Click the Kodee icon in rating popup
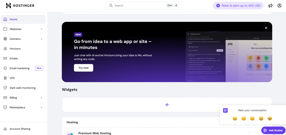The image size is (286, 135). [x=225, y=110]
